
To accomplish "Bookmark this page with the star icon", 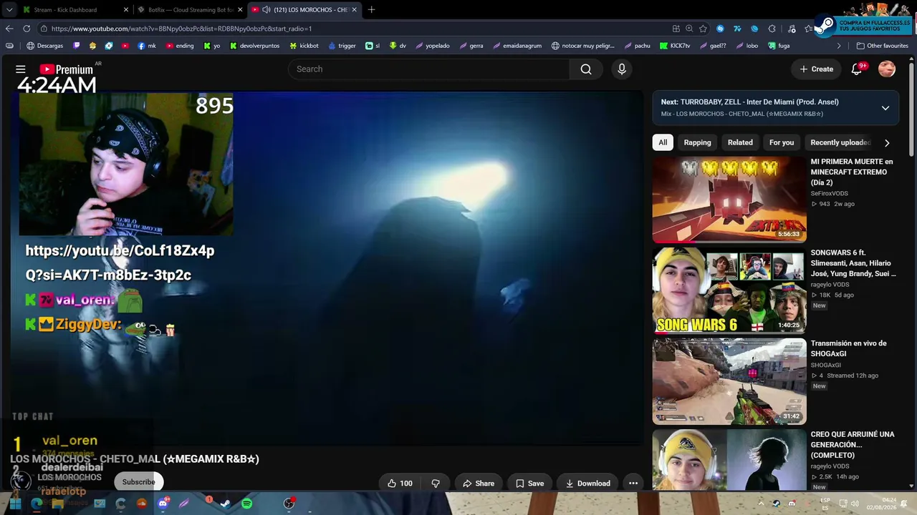I will 703,29.
